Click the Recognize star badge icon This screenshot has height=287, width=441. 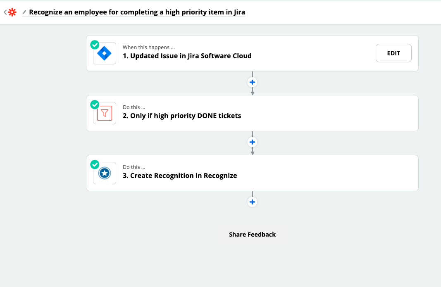tap(104, 173)
